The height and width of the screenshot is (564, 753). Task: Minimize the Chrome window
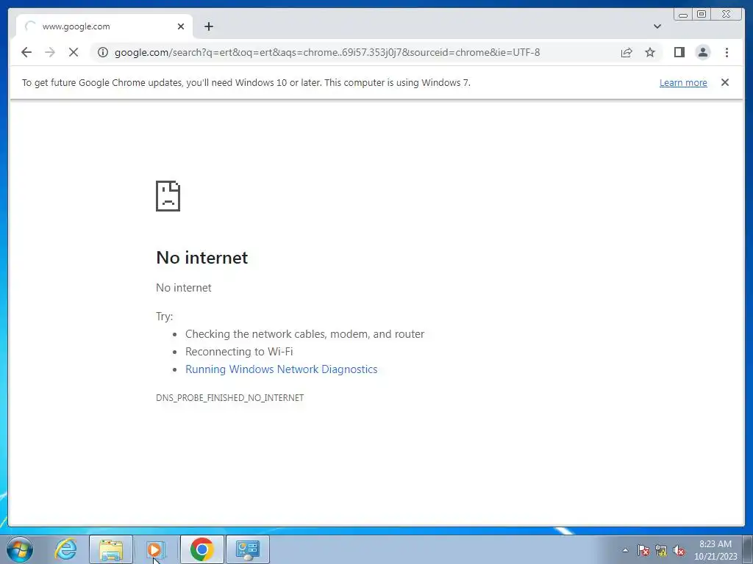click(x=683, y=15)
